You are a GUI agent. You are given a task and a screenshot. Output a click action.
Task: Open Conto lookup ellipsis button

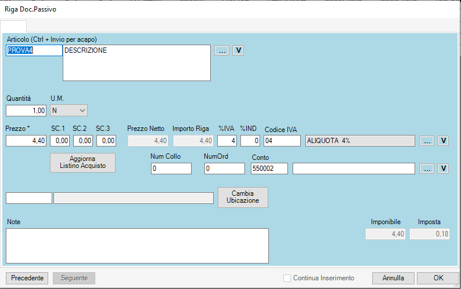[x=427, y=169]
